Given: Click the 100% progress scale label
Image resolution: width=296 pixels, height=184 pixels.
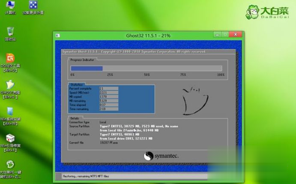Looking at the screenshot, I should (221, 75).
